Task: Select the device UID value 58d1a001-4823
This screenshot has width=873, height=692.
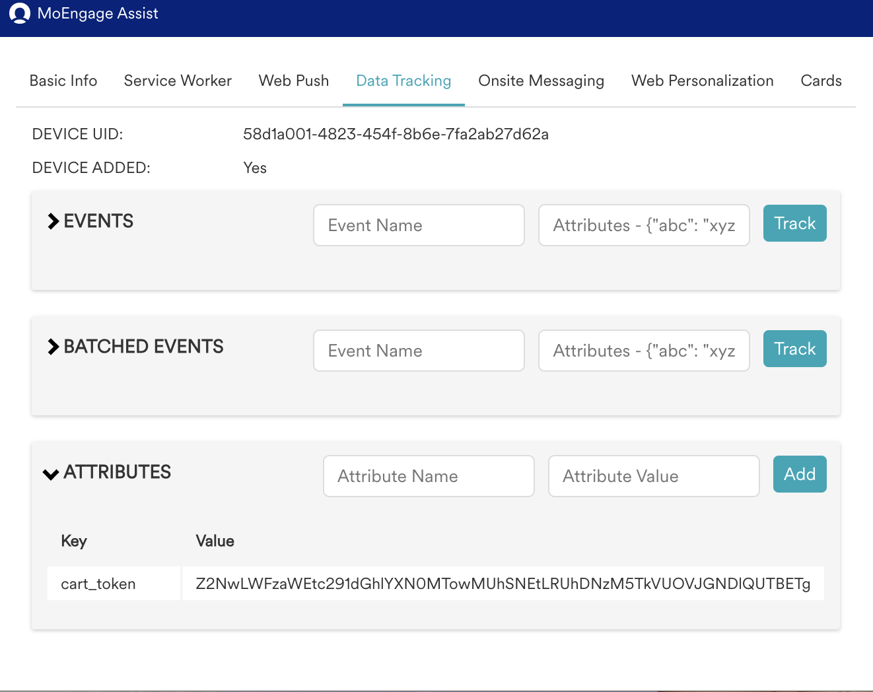Action: click(396, 134)
